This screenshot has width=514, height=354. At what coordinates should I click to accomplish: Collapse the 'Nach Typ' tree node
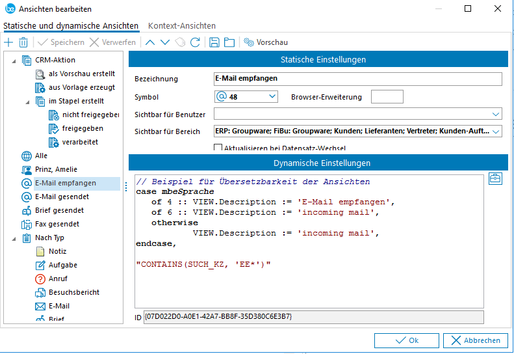[x=15, y=238]
